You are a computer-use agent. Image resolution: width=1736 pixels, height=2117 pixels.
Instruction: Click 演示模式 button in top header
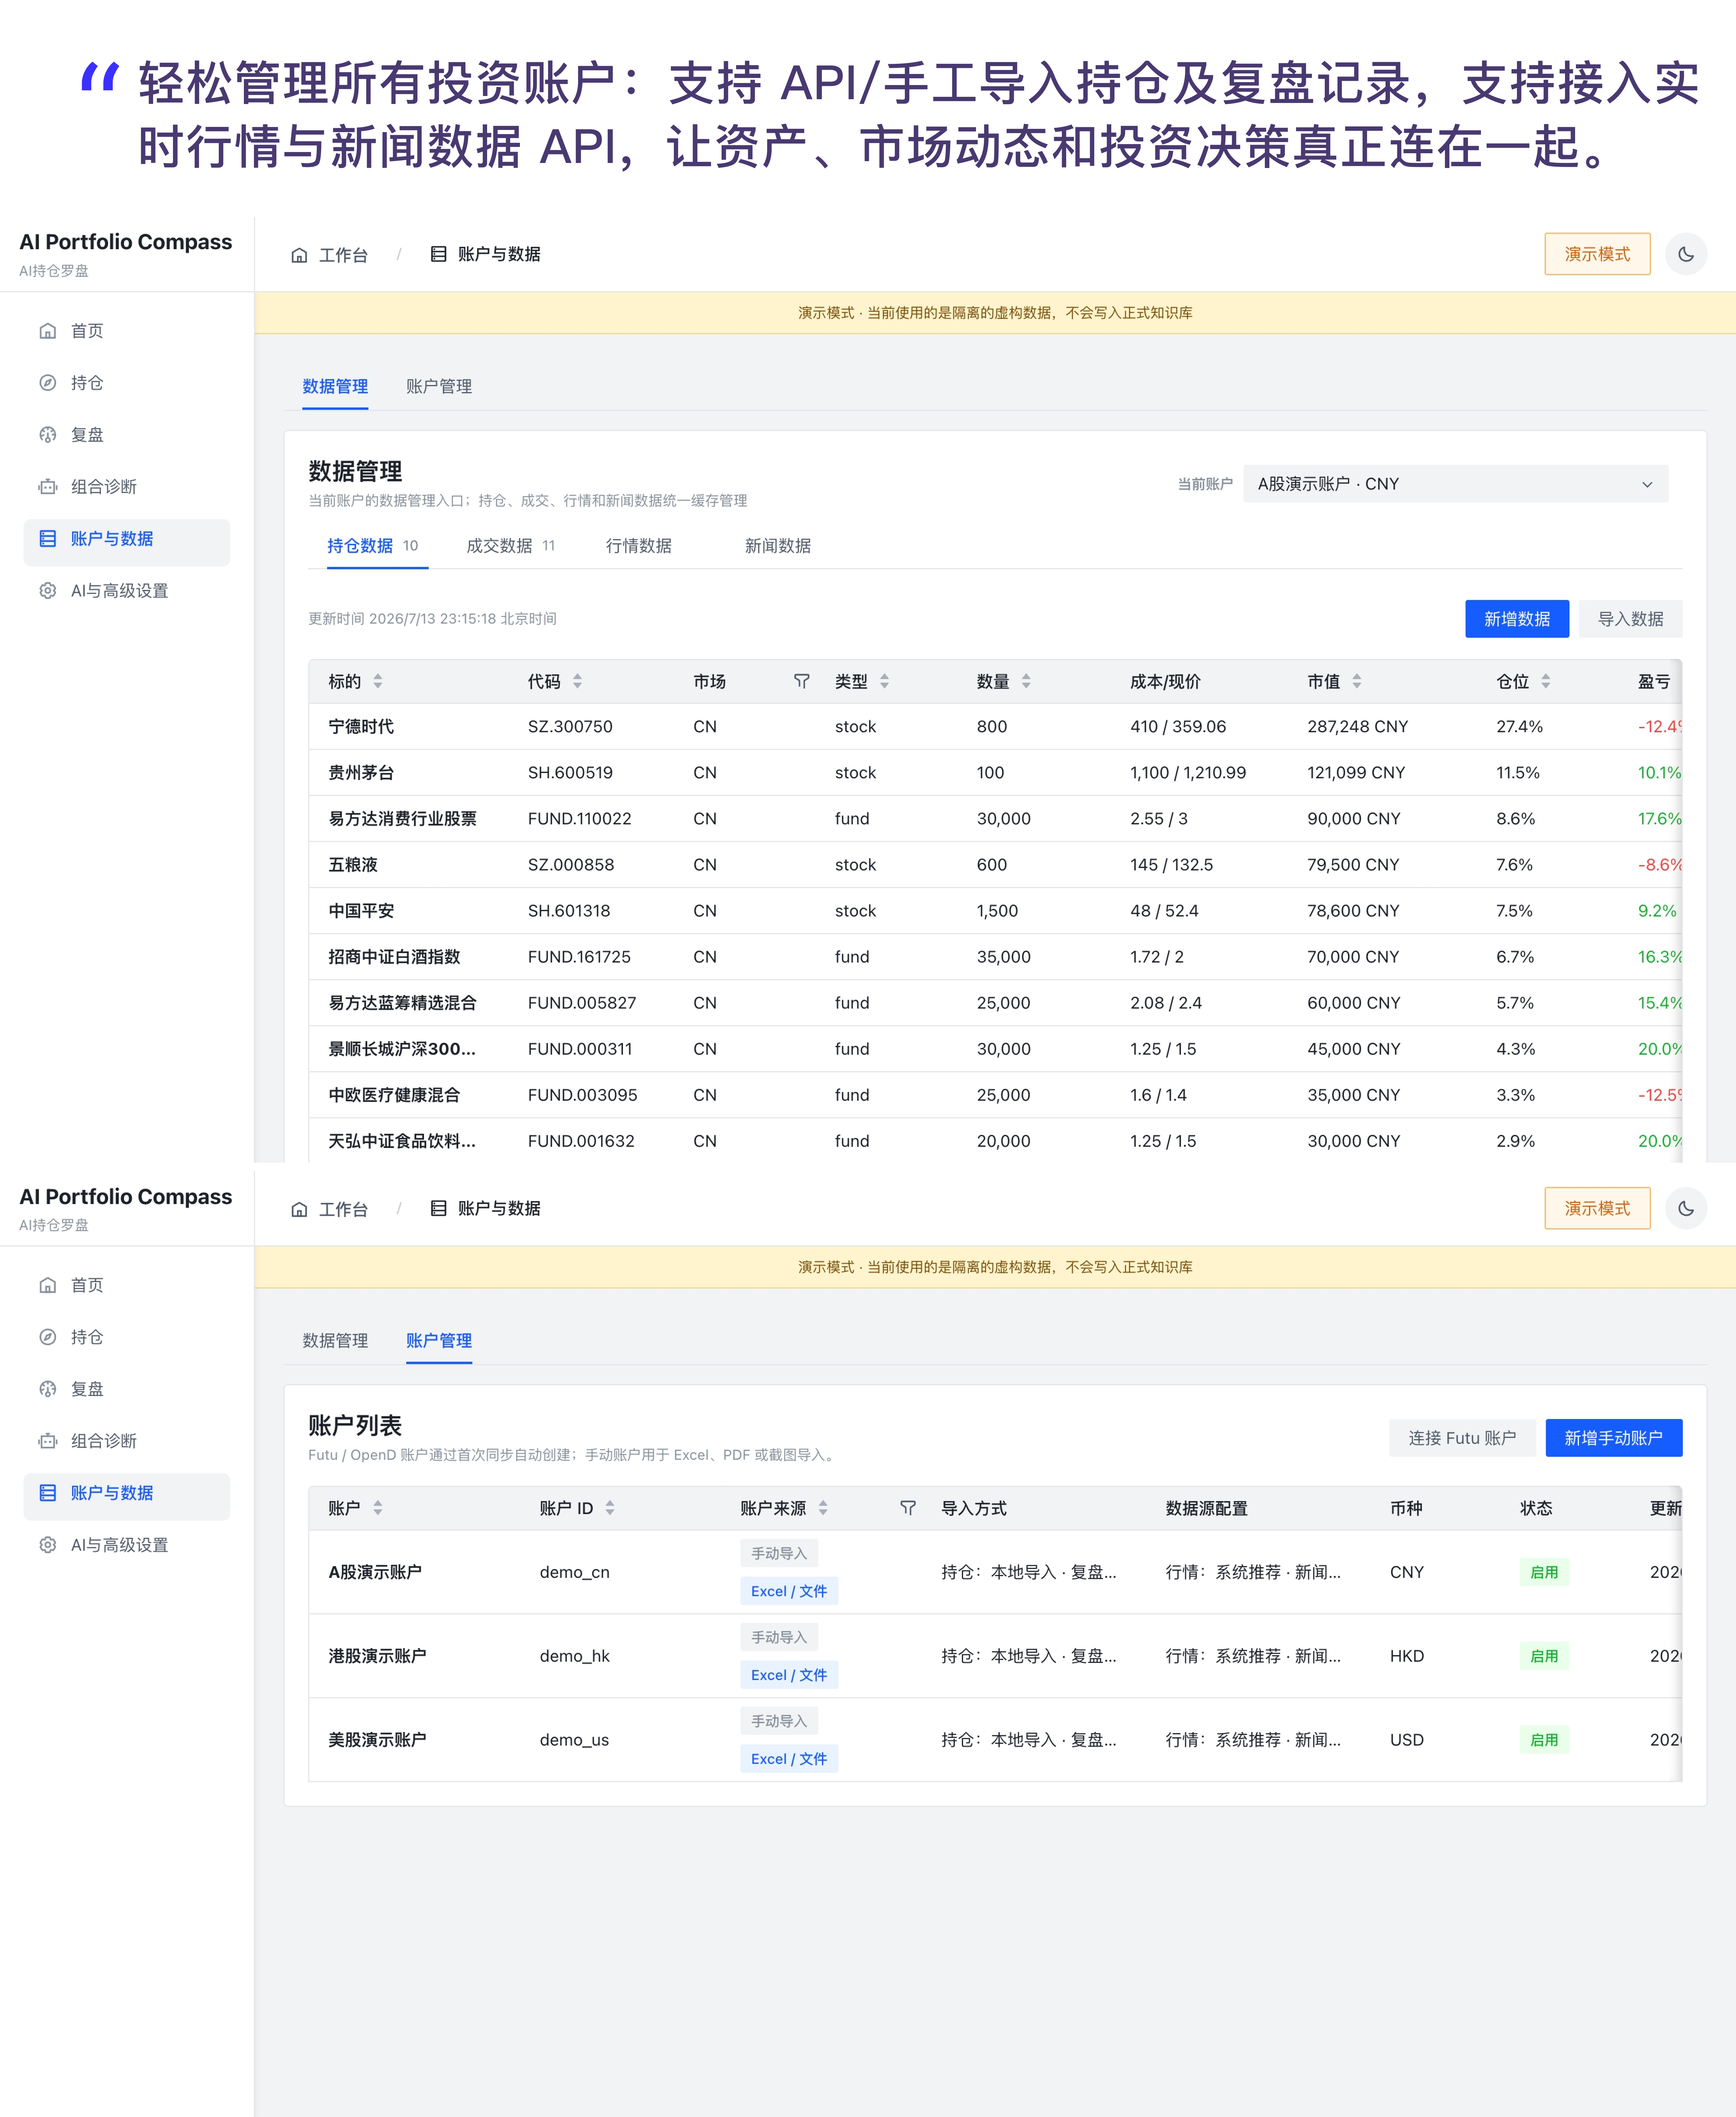point(1597,254)
